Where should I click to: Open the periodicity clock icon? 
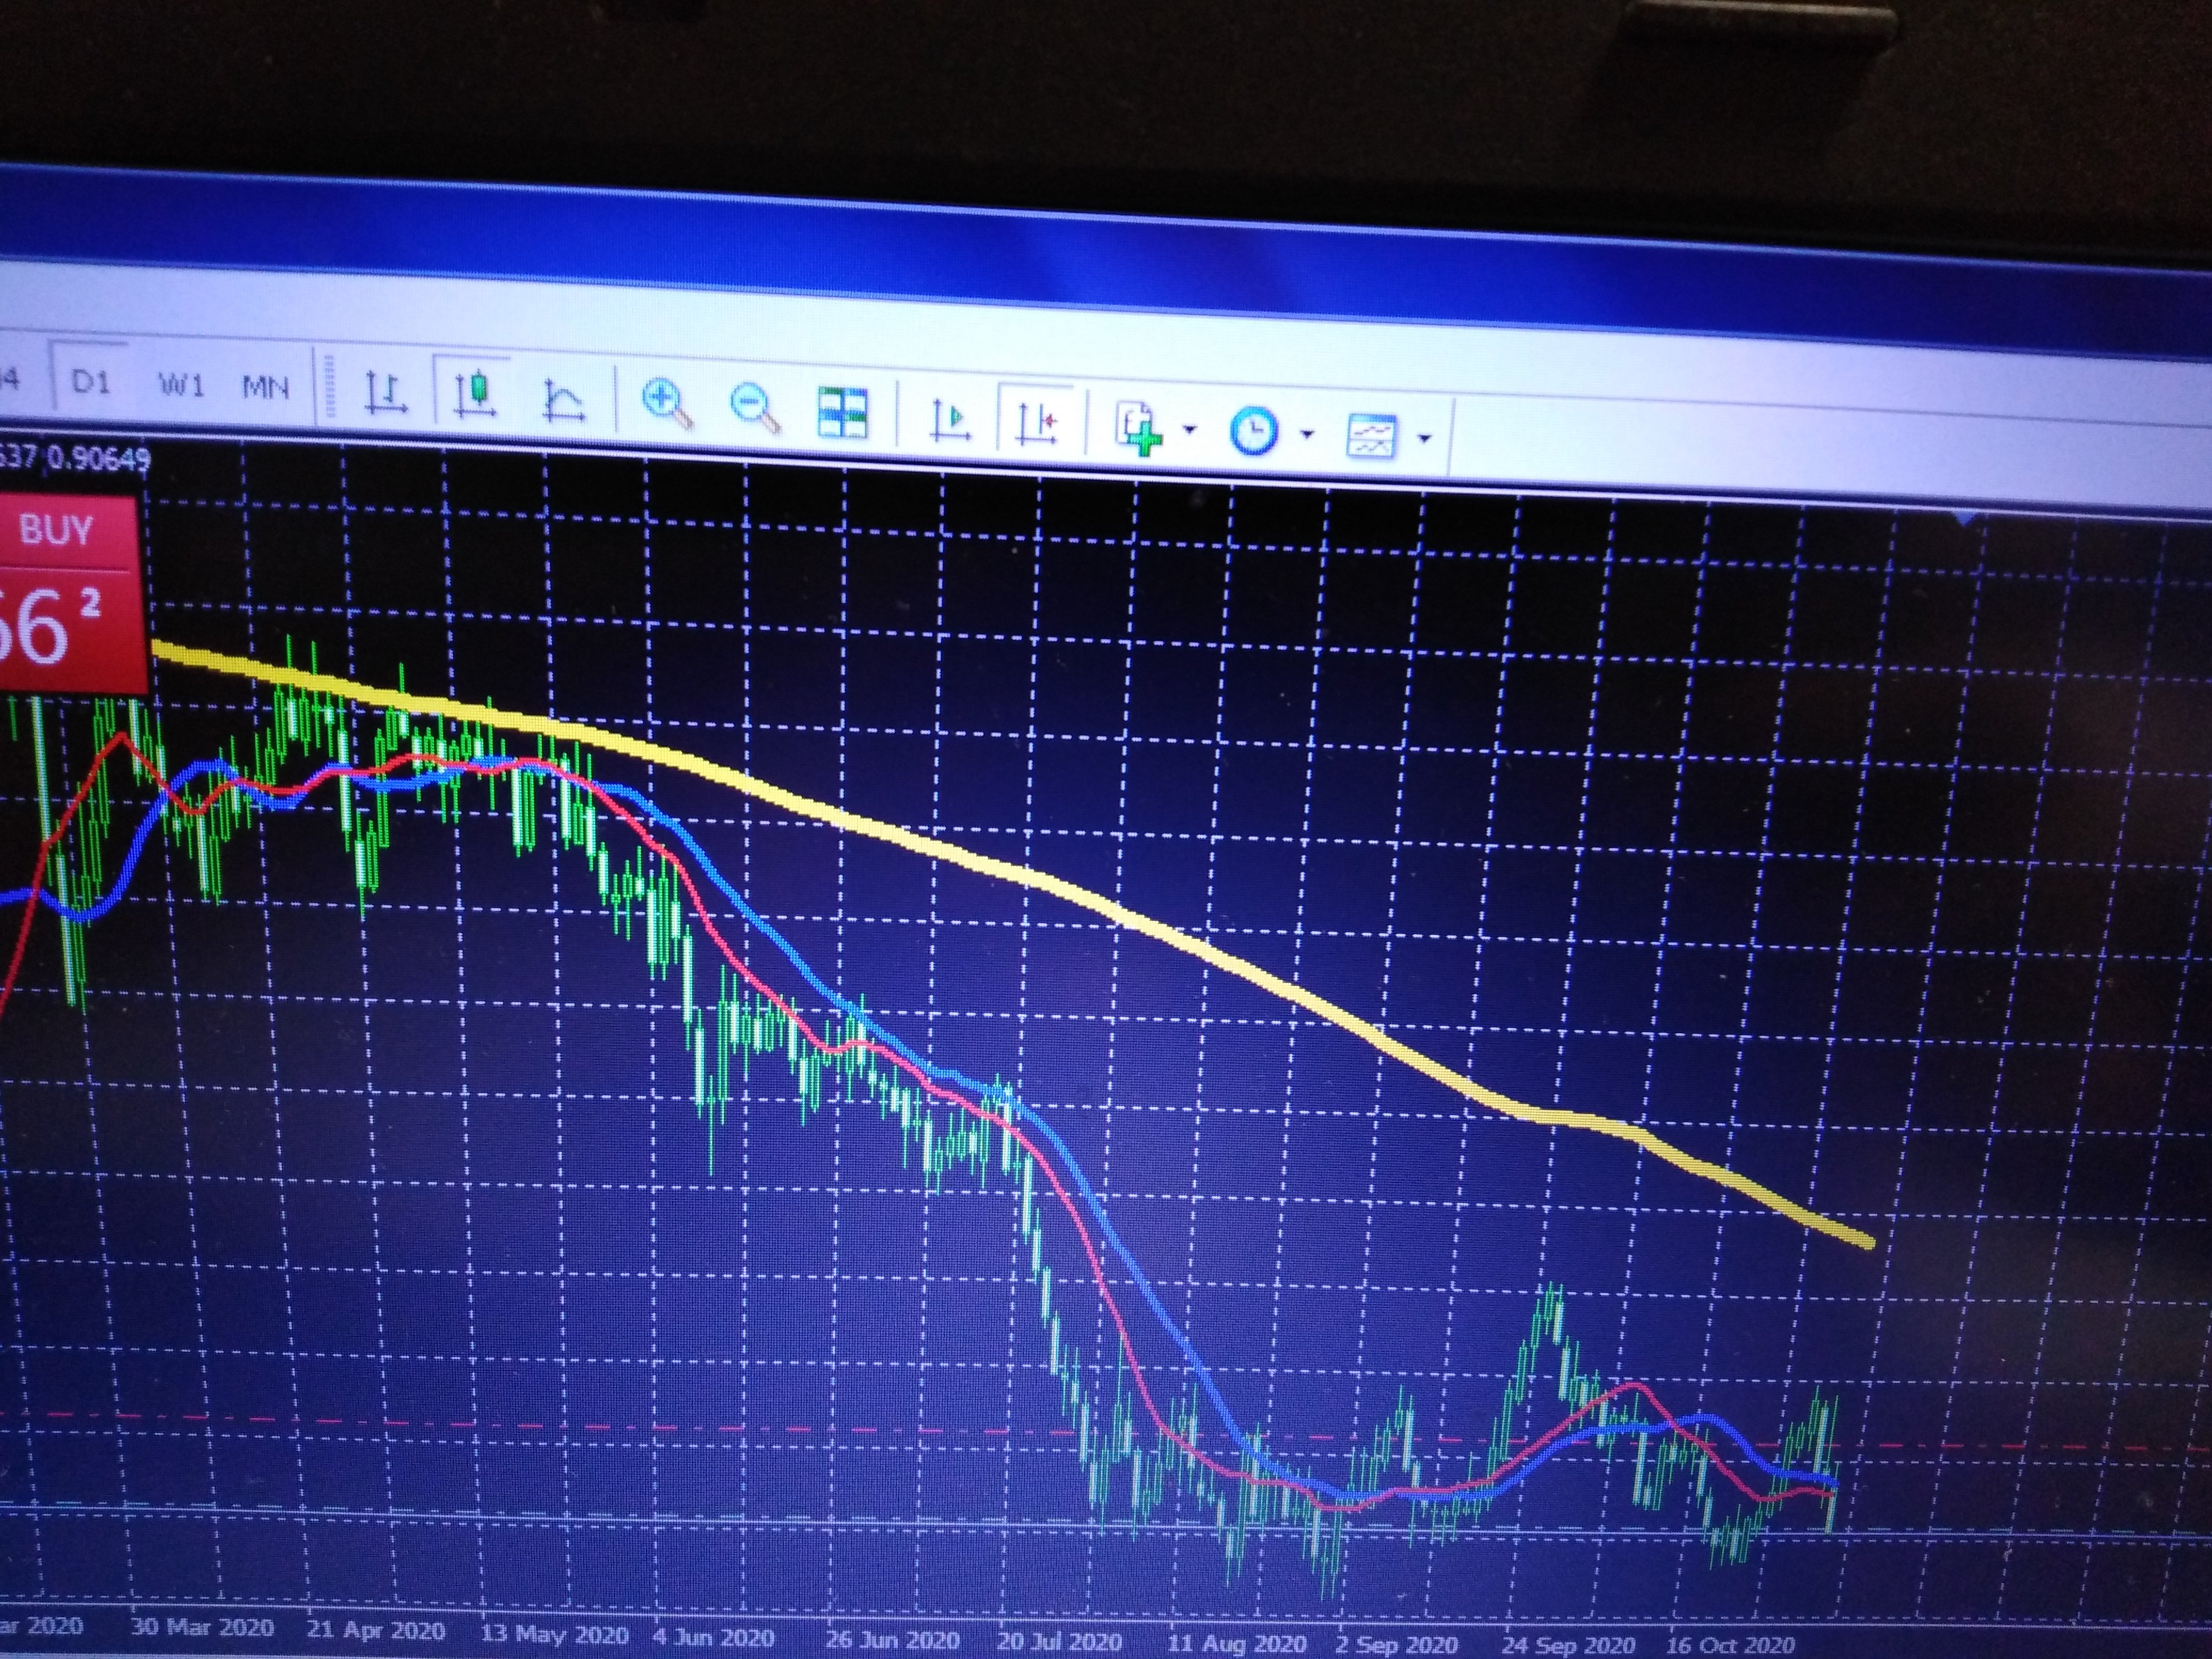(x=1253, y=432)
